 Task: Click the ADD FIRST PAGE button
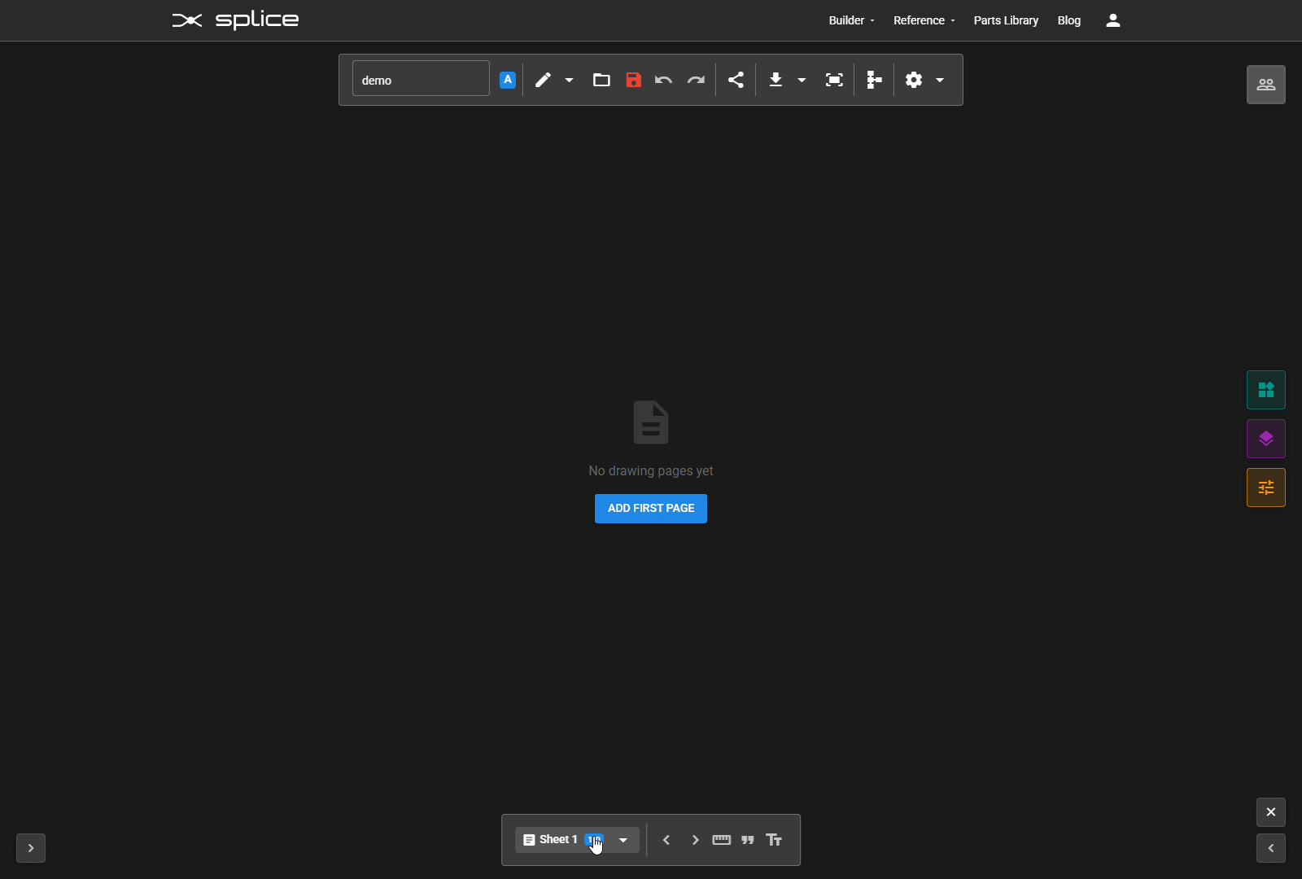[x=651, y=508]
